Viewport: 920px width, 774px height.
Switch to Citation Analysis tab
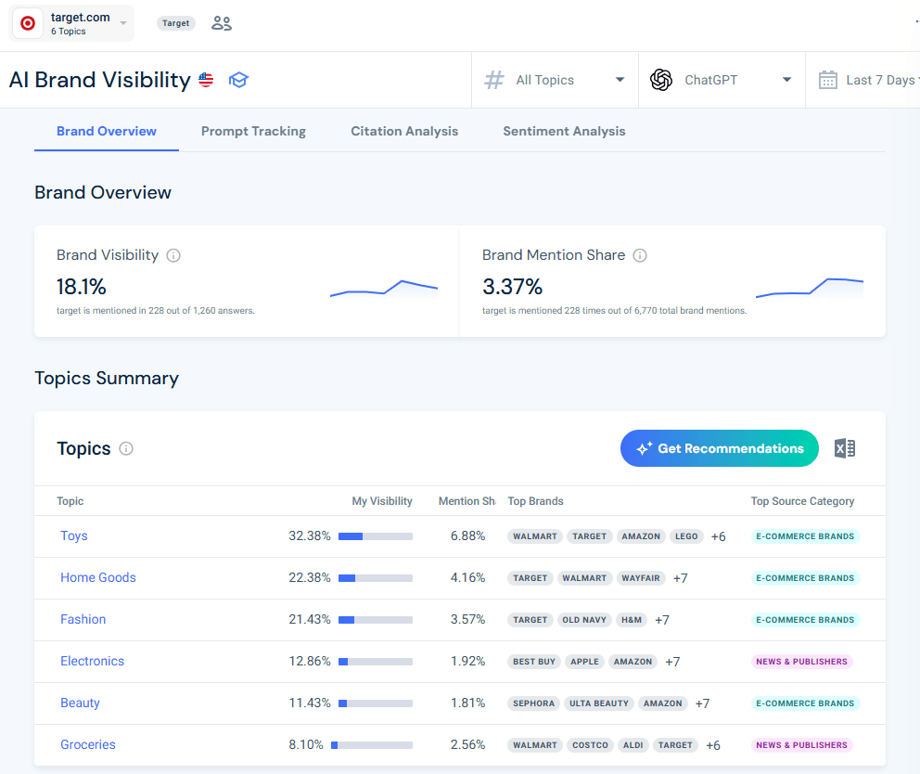404,132
